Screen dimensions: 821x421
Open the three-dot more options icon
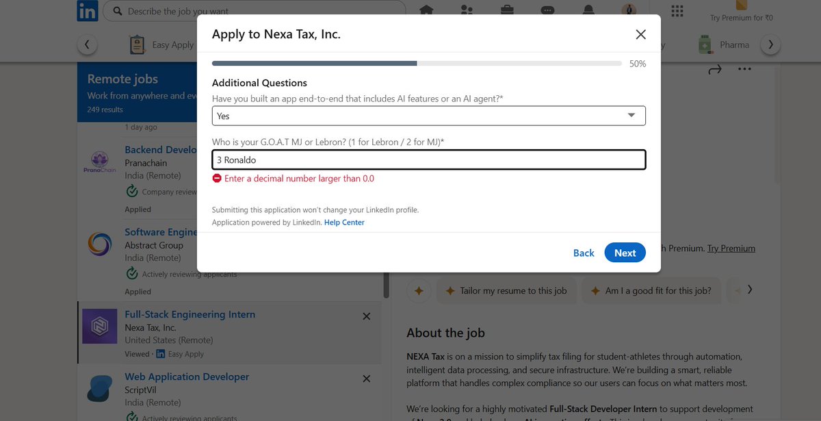pyautogui.click(x=744, y=69)
